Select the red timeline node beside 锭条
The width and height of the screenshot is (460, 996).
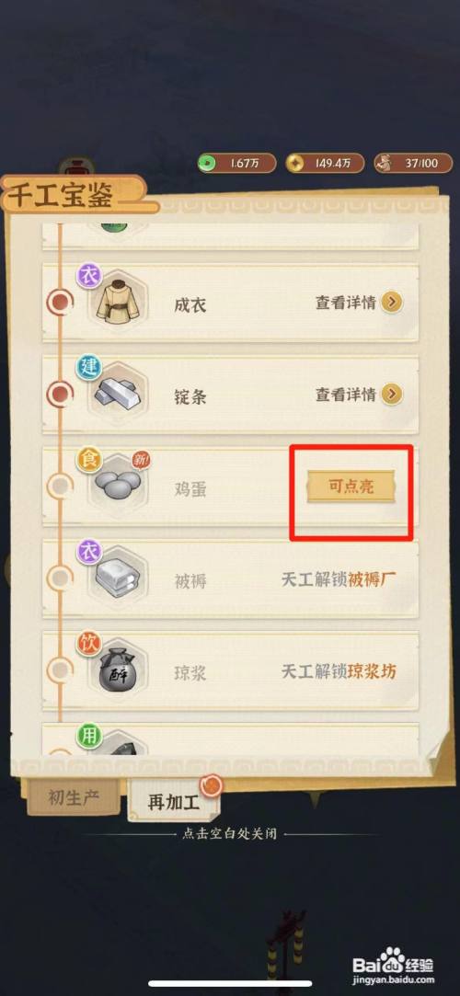(61, 394)
